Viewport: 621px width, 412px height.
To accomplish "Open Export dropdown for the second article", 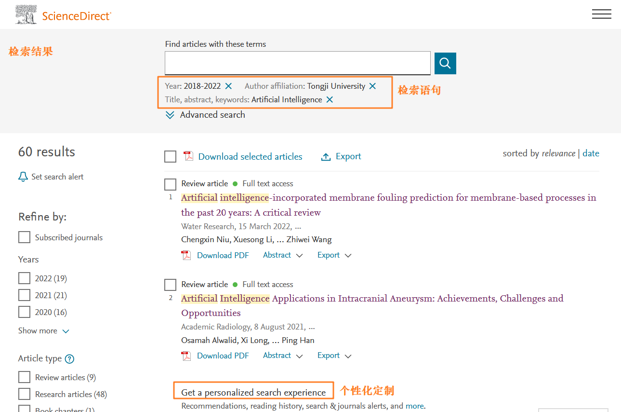I will (334, 356).
